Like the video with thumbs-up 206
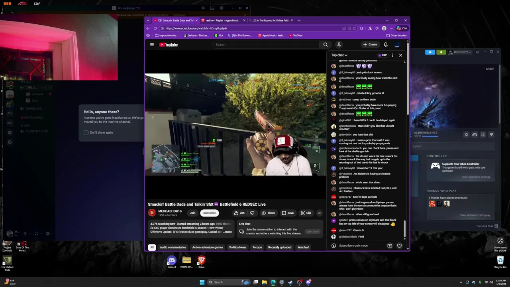 click(x=239, y=213)
